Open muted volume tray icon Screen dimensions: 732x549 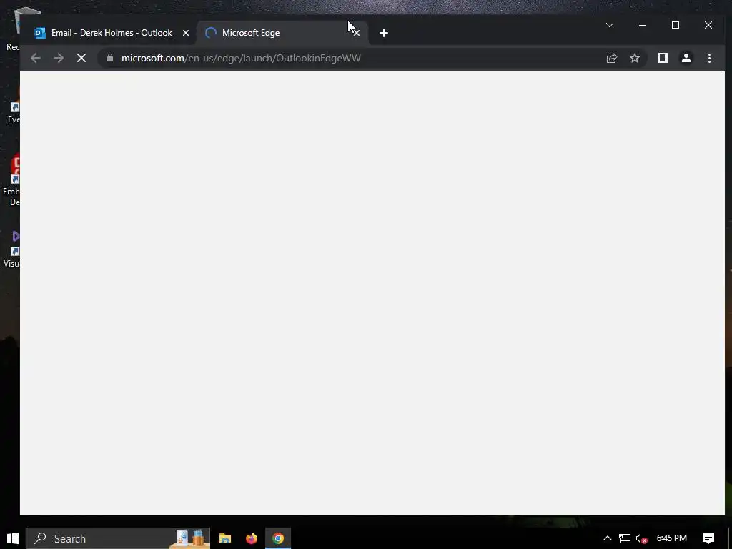641,538
